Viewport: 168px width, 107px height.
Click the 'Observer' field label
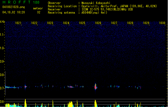[x=54, y=3]
